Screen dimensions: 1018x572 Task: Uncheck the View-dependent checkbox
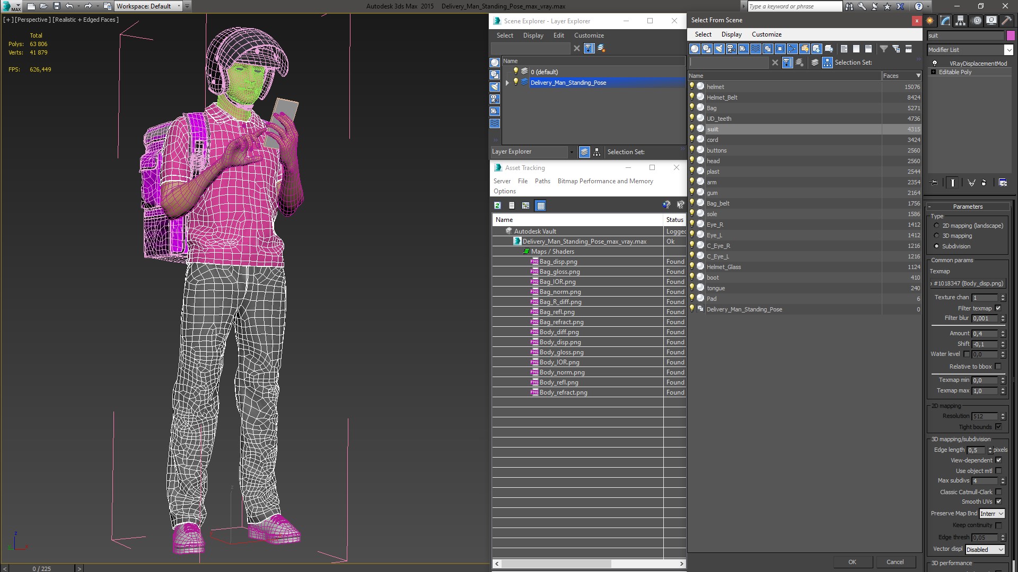[998, 460]
